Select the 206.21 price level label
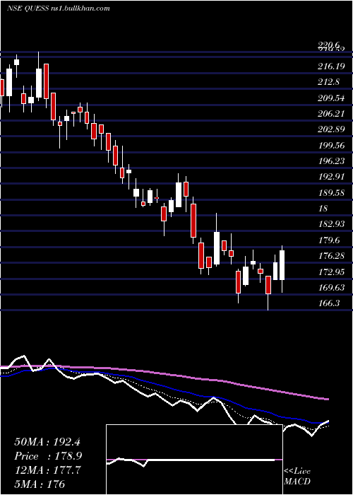Screen dimensions: 353x495 331,114
